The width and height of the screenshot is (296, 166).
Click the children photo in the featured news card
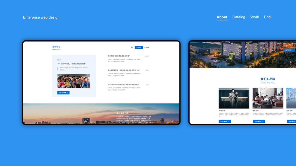[x=74, y=81]
